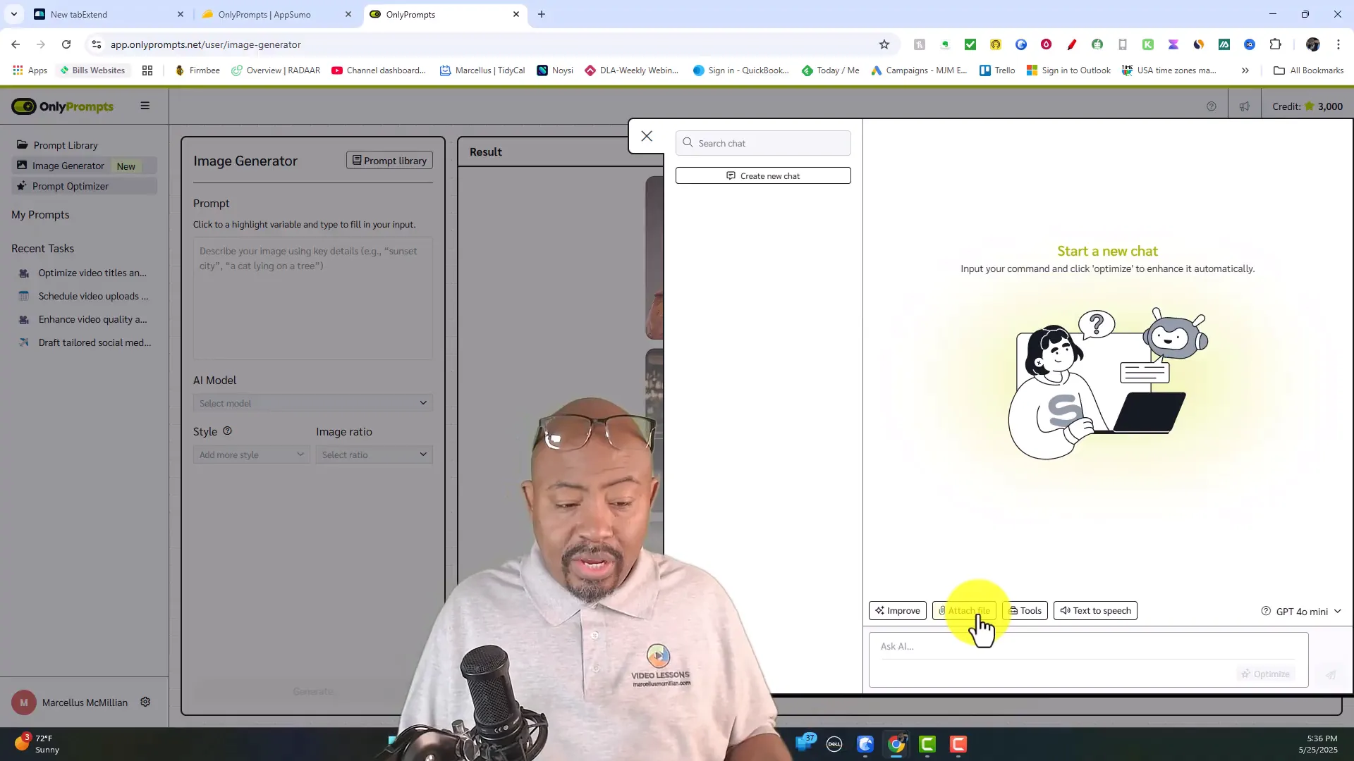Reload the page
Screen dimensions: 1354x761
[x=66, y=44]
